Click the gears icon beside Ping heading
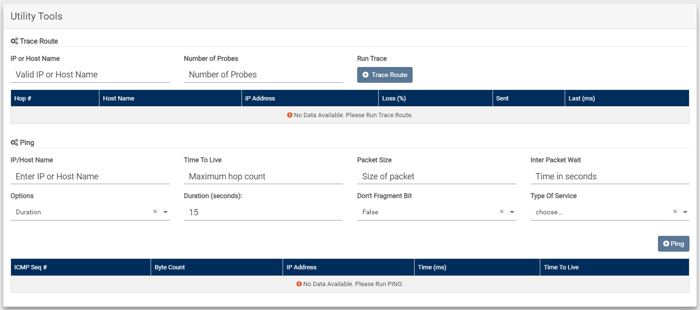Image resolution: width=700 pixels, height=310 pixels. tap(14, 143)
